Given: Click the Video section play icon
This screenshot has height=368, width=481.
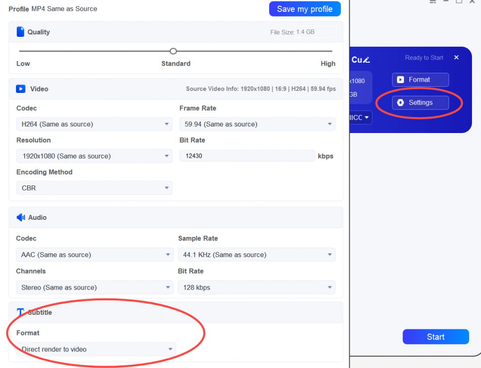Looking at the screenshot, I should [x=21, y=89].
